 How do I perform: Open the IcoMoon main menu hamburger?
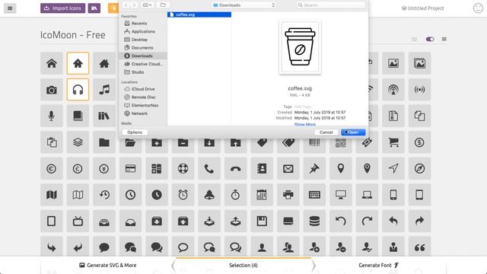tap(10, 8)
